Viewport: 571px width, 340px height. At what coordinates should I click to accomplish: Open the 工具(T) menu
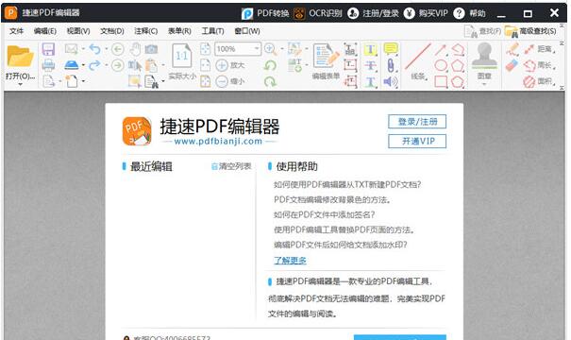click(x=212, y=31)
